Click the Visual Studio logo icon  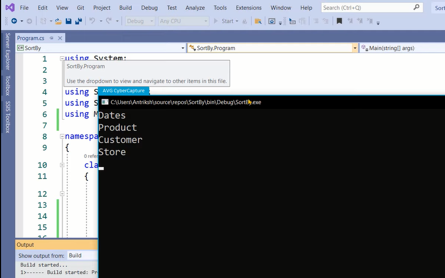[x=10, y=8]
